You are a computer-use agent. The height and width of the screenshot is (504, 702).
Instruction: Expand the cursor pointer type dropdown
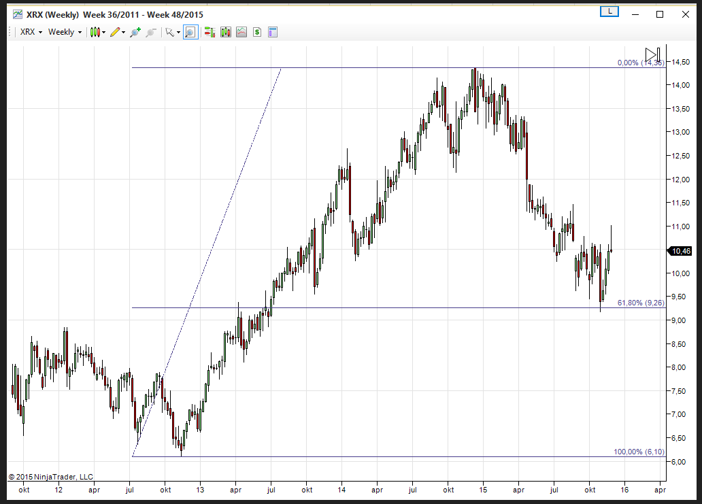pos(173,32)
